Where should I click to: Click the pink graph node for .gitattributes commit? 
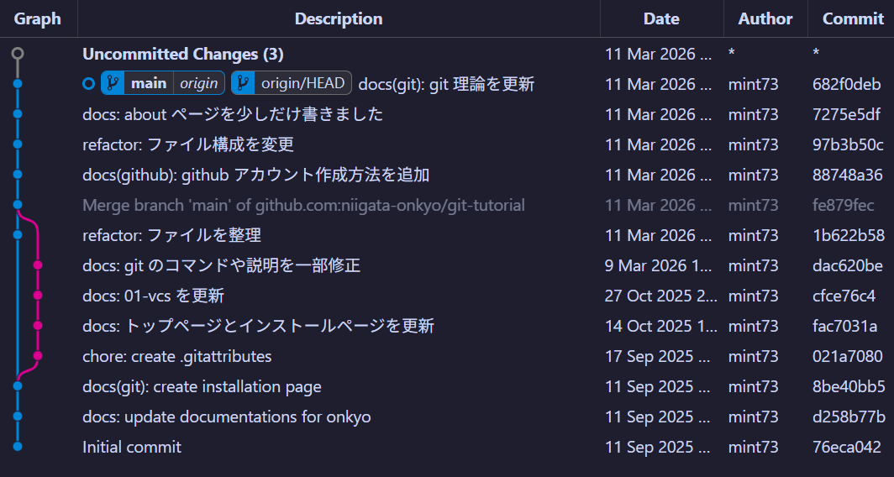coord(38,356)
